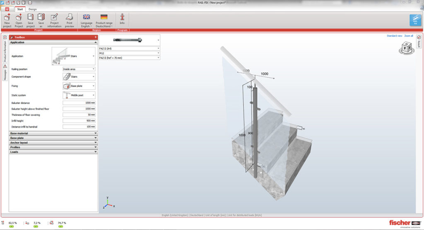The width and height of the screenshot is (424, 230).
Task: Click the xyz axis indicator in viewport
Action: click(109, 203)
